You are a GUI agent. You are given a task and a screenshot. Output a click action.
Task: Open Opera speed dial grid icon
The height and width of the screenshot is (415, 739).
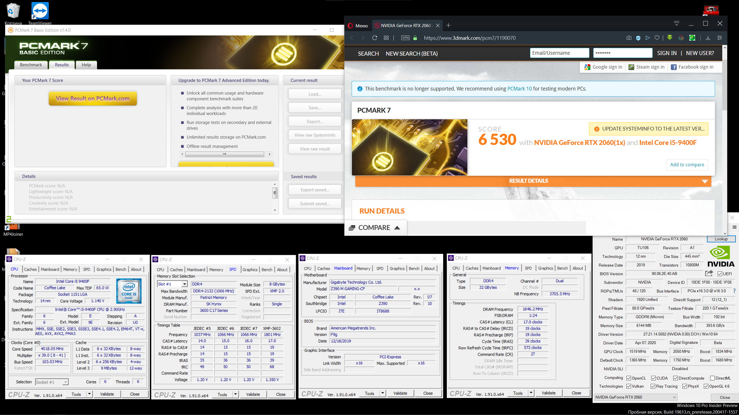[x=386, y=38]
